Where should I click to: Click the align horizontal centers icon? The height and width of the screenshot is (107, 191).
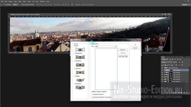48,4
